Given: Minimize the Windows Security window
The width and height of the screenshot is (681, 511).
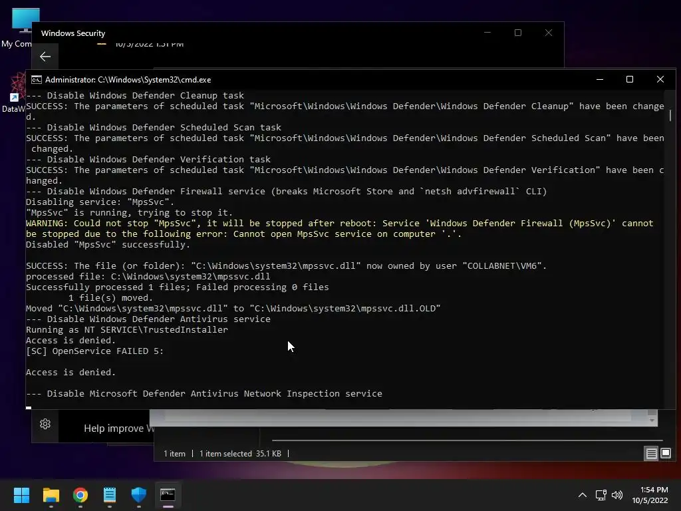Looking at the screenshot, I should coord(487,33).
